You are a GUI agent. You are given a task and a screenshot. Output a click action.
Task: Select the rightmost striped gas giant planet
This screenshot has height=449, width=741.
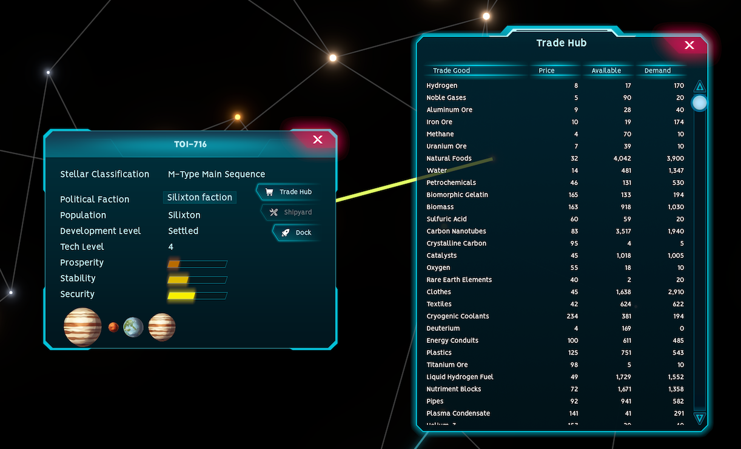[x=162, y=327]
